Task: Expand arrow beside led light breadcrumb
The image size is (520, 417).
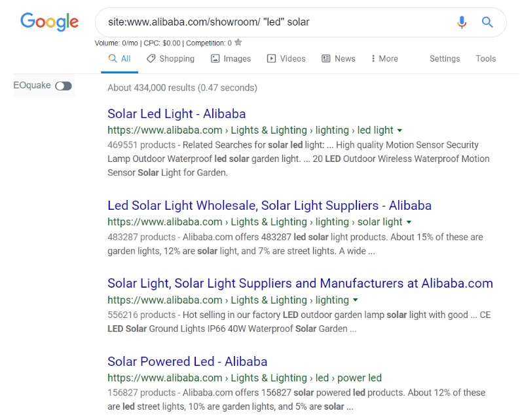Action: [x=399, y=130]
